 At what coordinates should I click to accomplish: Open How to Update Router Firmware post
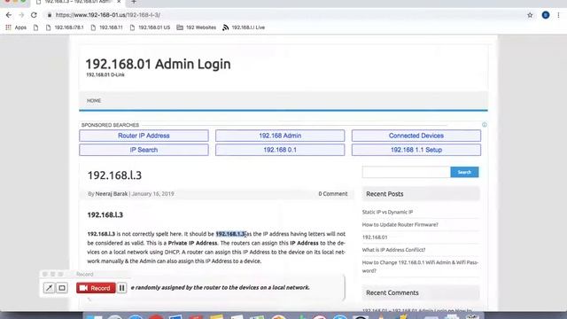pyautogui.click(x=400, y=224)
